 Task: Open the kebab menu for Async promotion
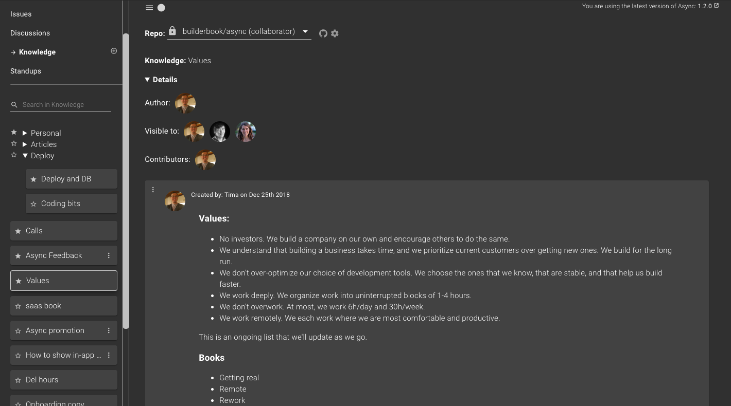coord(109,330)
